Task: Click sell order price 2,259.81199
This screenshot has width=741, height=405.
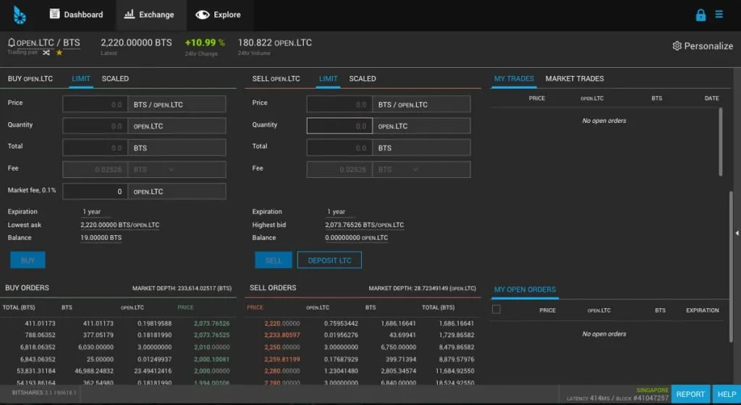Action: 282,359
